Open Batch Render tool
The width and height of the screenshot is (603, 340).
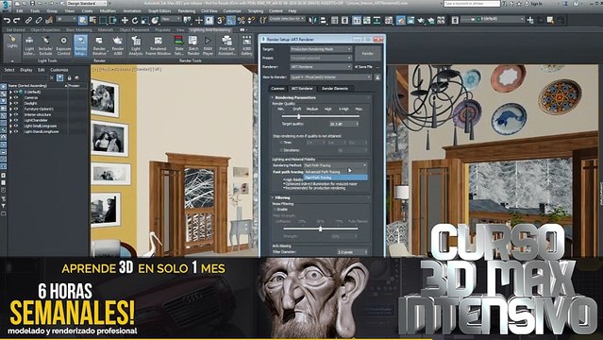tap(193, 46)
